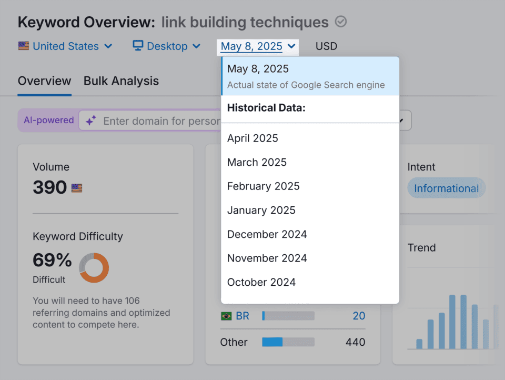The width and height of the screenshot is (505, 380).
Task: Toggle the Informational intent tag
Action: 446,188
